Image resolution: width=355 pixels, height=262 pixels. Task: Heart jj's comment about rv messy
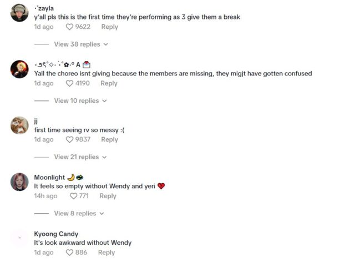click(x=70, y=139)
